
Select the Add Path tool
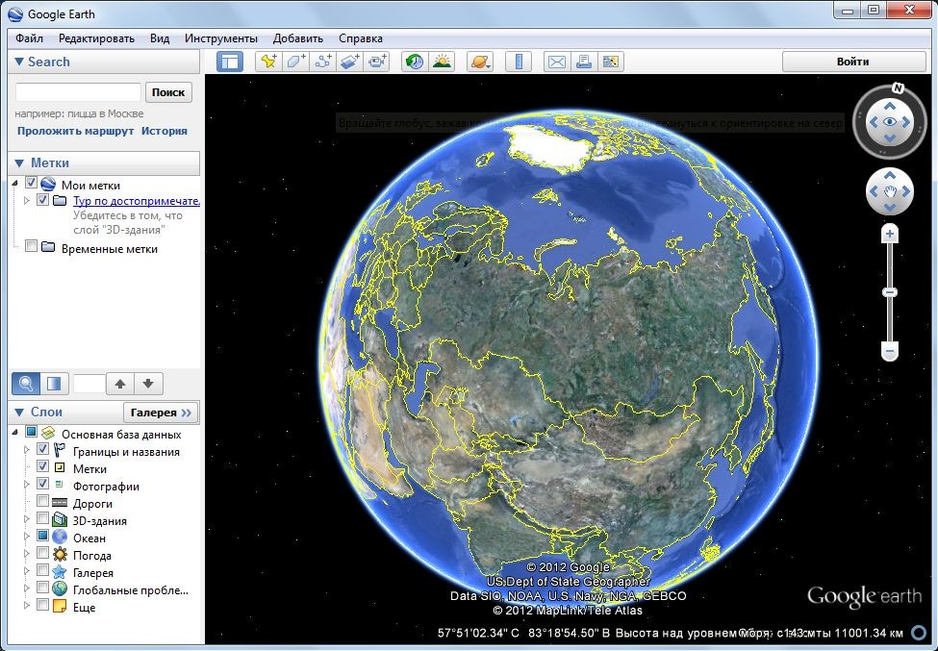coord(322,62)
